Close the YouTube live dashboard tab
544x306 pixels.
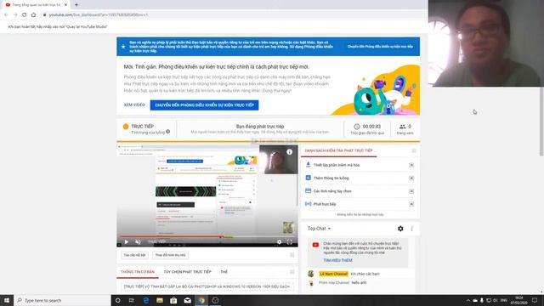point(66,5)
